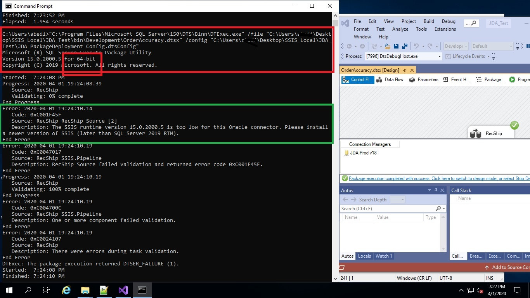Open the Development configuration dropdown
This screenshot has height=298, width=530.
click(456, 46)
